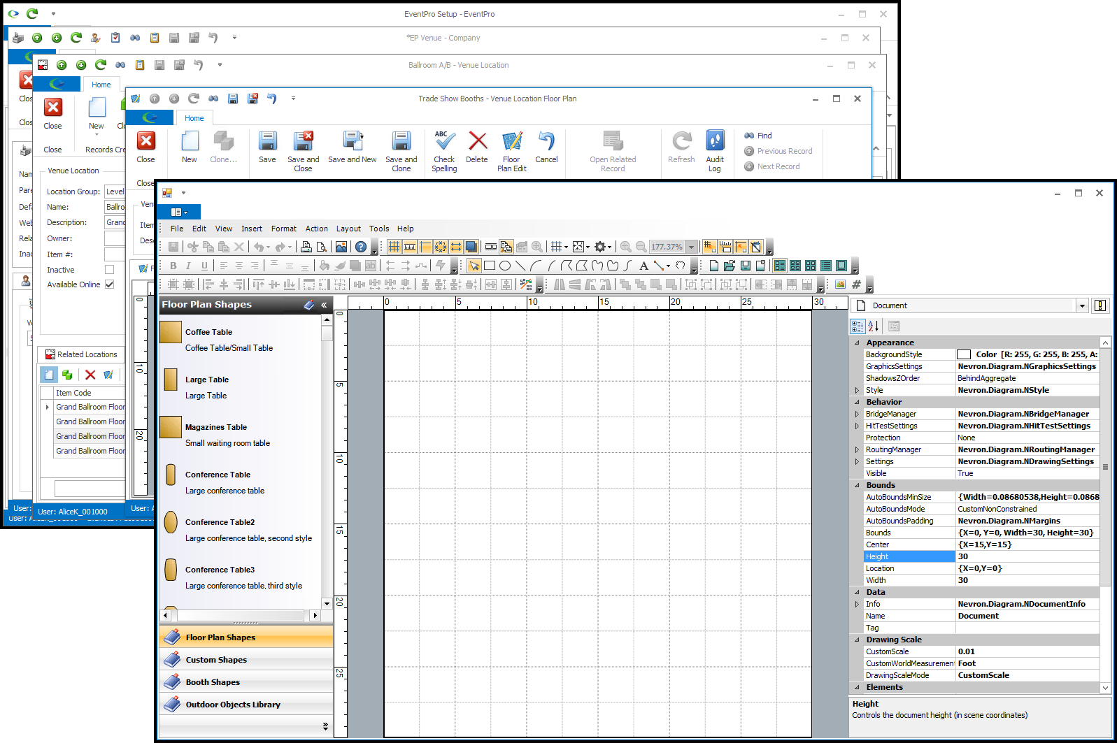Click New in Floor Plan ribbon
Viewport: 1117px width, 743px height.
[190, 147]
